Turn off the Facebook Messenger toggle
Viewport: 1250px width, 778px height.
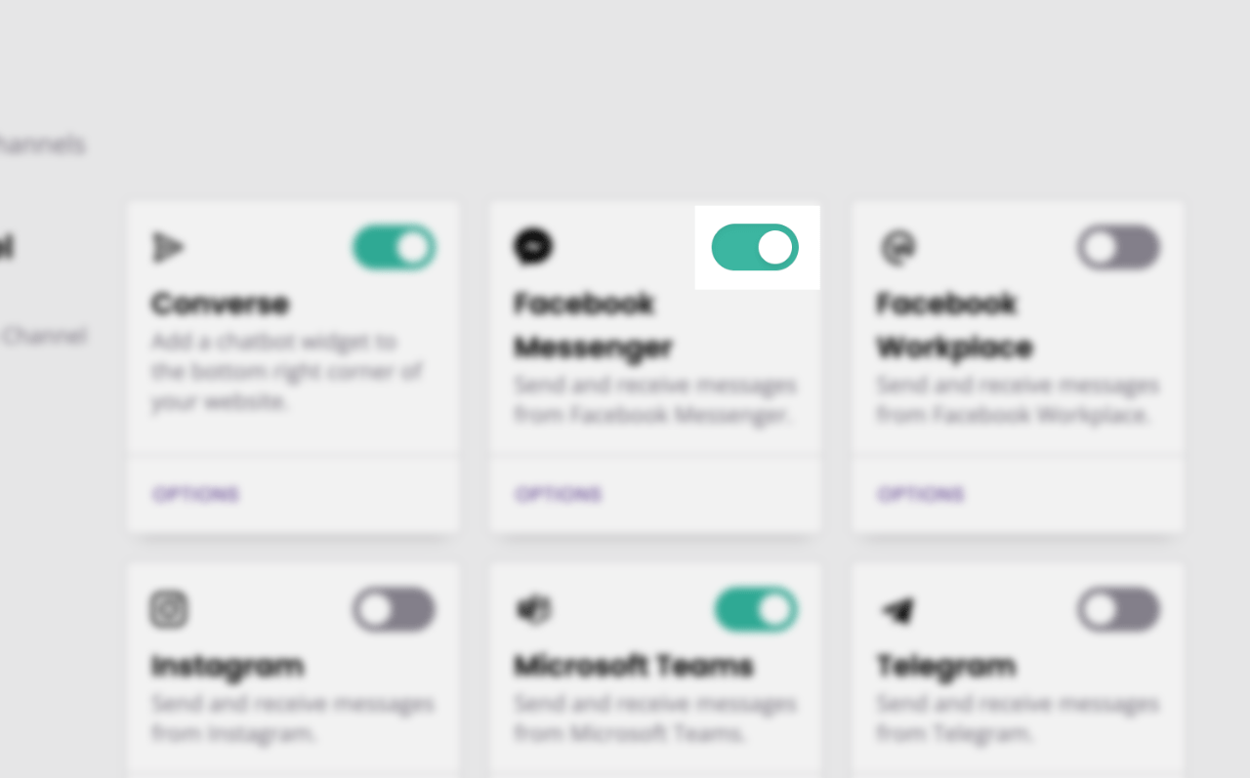coord(755,247)
